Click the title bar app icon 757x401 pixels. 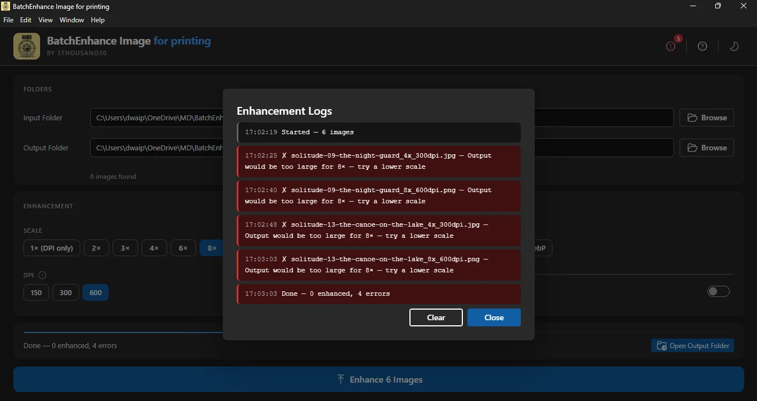[x=6, y=7]
